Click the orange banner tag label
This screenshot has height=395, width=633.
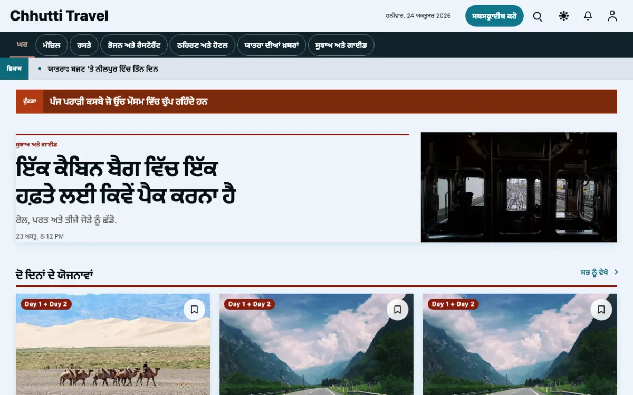coord(29,102)
